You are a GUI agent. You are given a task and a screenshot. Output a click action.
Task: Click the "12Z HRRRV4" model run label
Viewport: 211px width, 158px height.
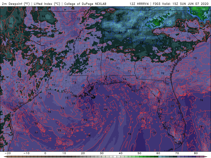139,4
